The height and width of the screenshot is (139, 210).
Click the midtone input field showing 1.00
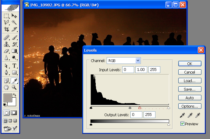141,70
